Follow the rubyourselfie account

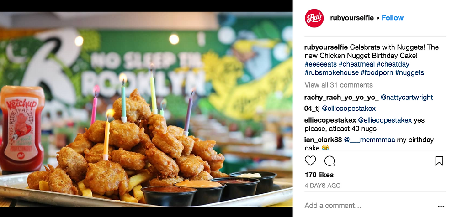[x=393, y=18]
